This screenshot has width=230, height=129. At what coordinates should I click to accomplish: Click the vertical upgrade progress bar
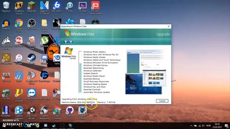[80, 72]
